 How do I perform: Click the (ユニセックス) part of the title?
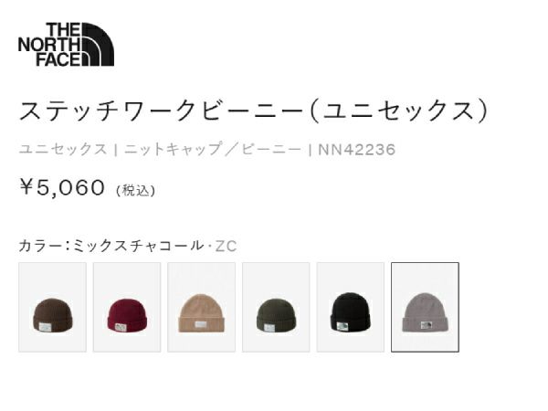pyautogui.click(x=398, y=111)
